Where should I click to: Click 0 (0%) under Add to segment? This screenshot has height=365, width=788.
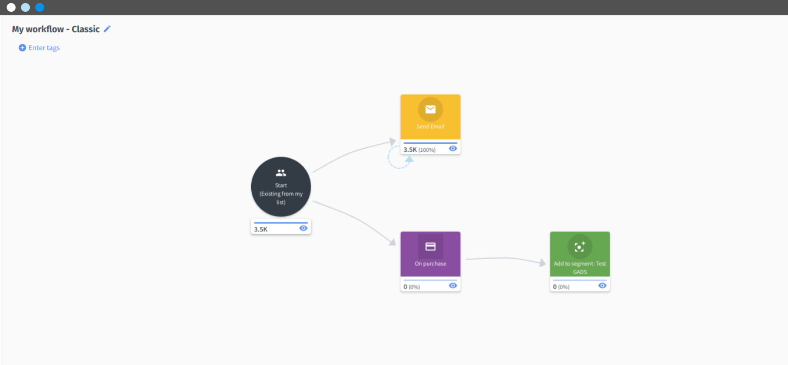[x=561, y=287]
